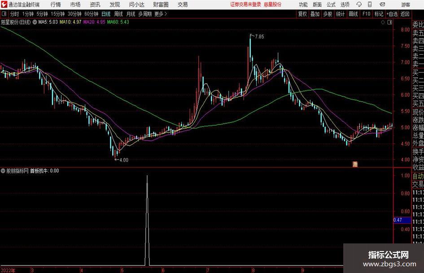Open F10 company info
This screenshot has width=424, height=273.
(367, 14)
